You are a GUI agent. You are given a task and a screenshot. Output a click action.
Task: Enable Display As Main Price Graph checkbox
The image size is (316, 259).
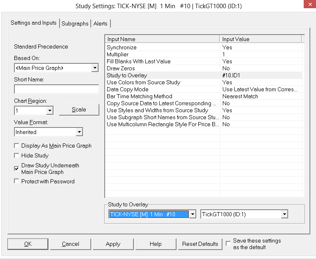coord(17,146)
